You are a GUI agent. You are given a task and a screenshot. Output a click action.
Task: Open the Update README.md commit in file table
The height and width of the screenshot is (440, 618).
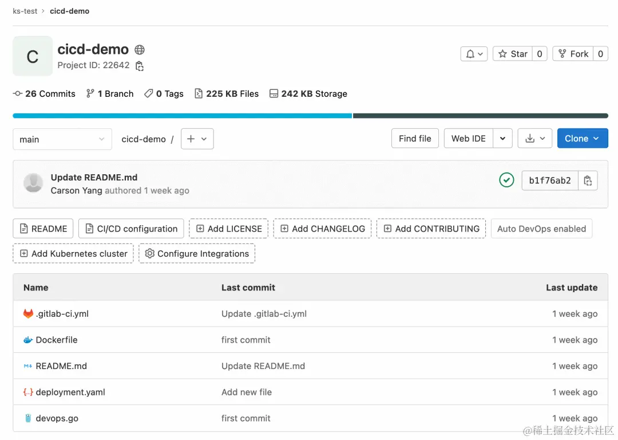pyautogui.click(x=263, y=366)
